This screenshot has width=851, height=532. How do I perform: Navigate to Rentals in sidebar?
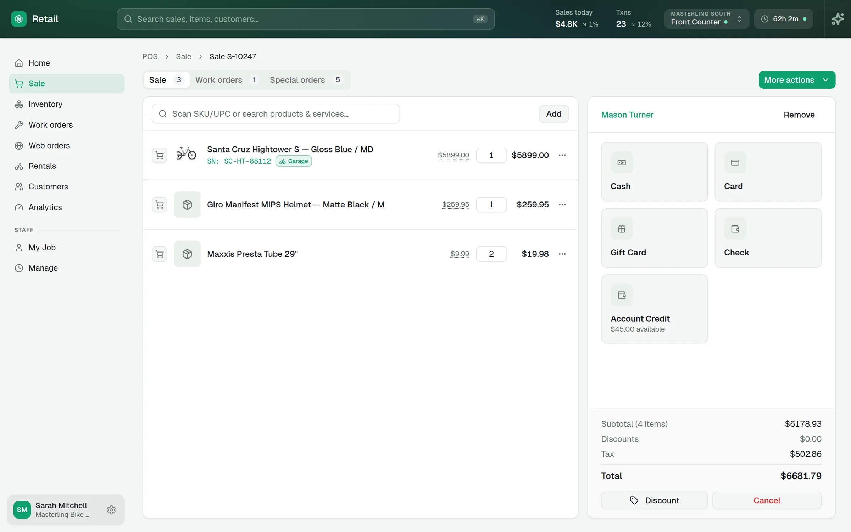(67, 166)
